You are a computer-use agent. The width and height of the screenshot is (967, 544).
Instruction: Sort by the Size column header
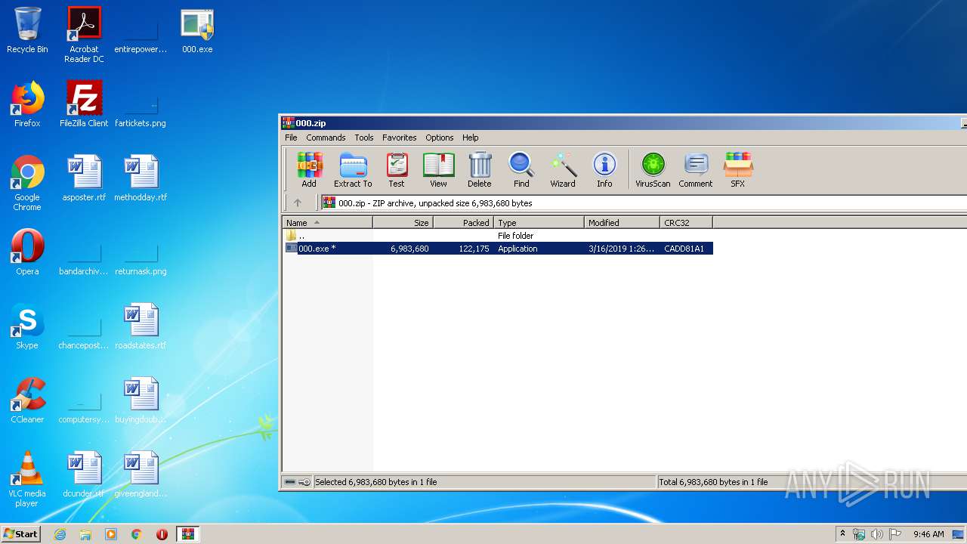tap(403, 223)
